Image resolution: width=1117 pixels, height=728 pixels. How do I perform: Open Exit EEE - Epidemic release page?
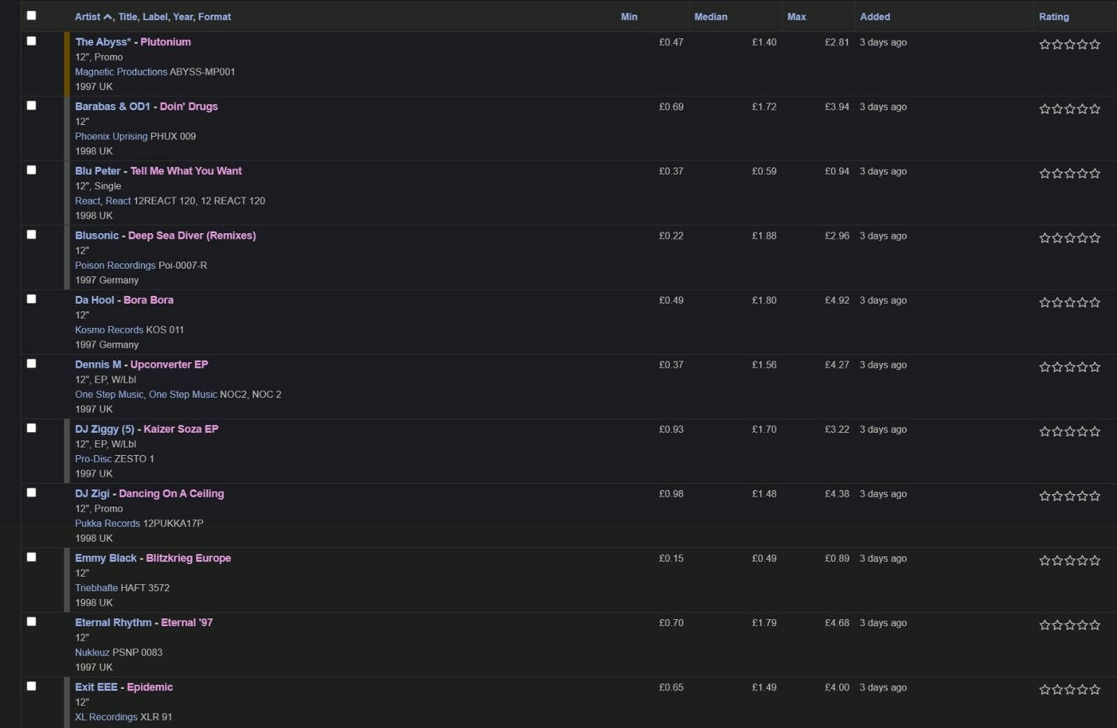click(x=149, y=687)
